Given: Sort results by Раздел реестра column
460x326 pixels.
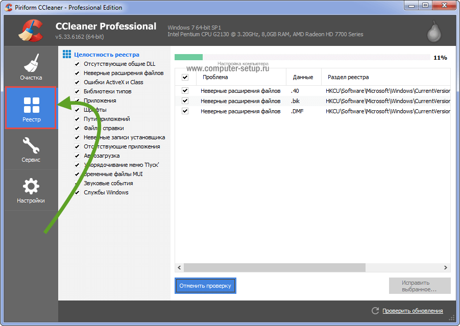Looking at the screenshot, I should click(348, 78).
